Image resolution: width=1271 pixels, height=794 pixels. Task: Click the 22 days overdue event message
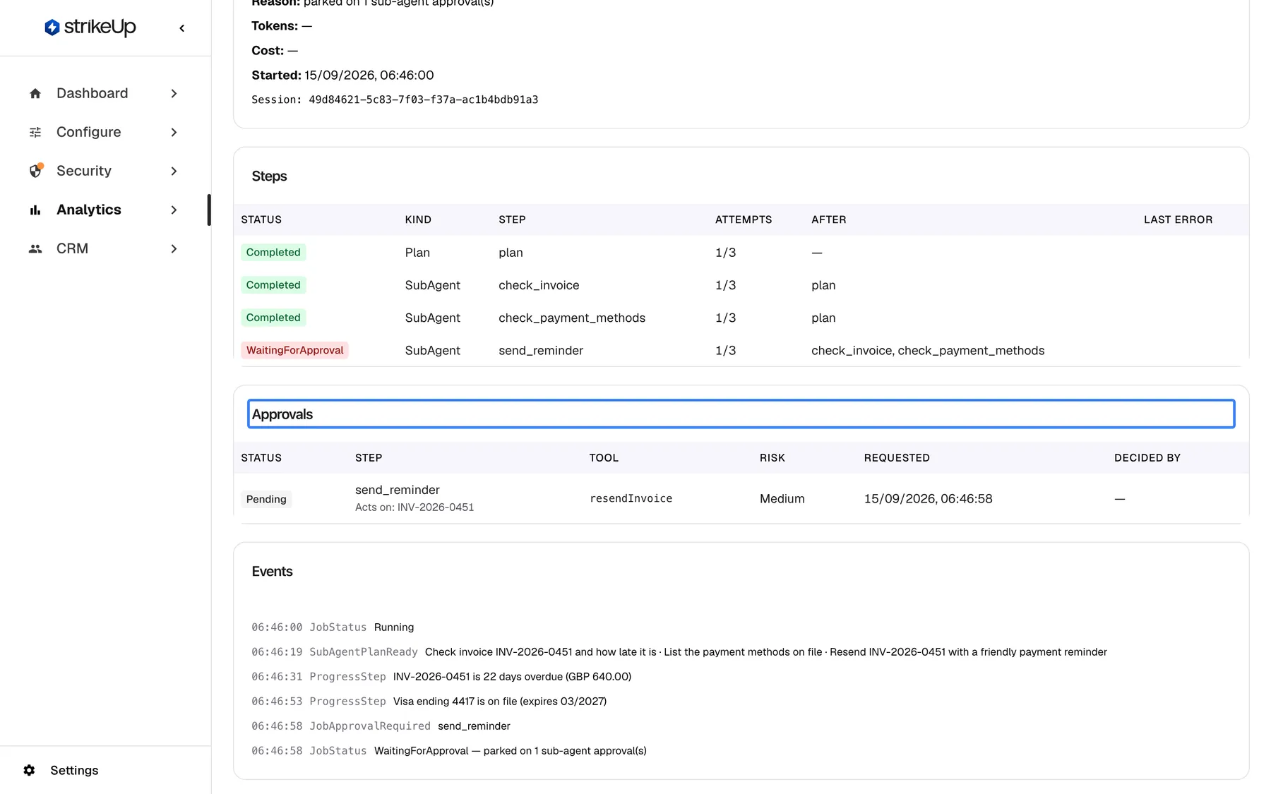512,677
